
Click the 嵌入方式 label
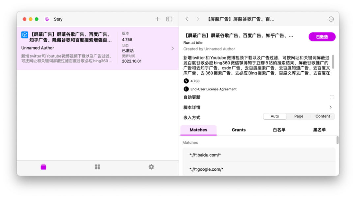192,117
